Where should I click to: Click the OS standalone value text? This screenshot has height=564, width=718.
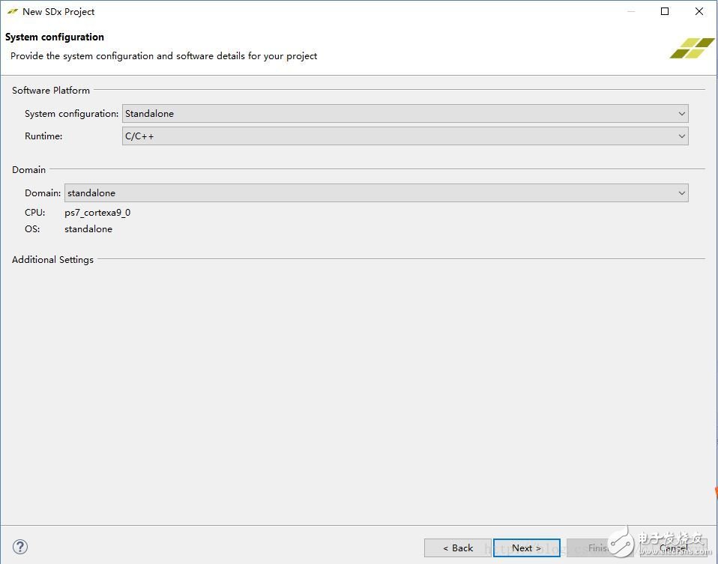pos(88,229)
